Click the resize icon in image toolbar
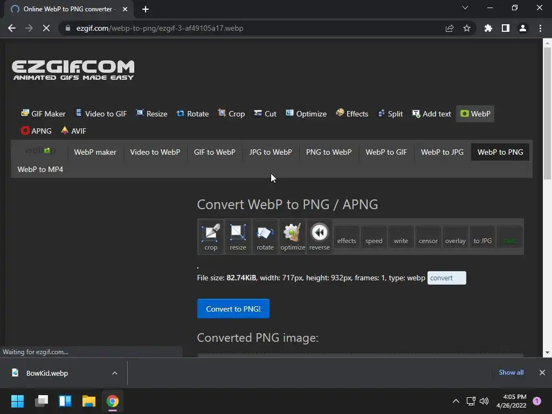552x414 pixels. pyautogui.click(x=238, y=237)
